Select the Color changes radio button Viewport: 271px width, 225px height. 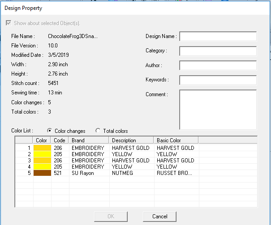click(x=50, y=131)
